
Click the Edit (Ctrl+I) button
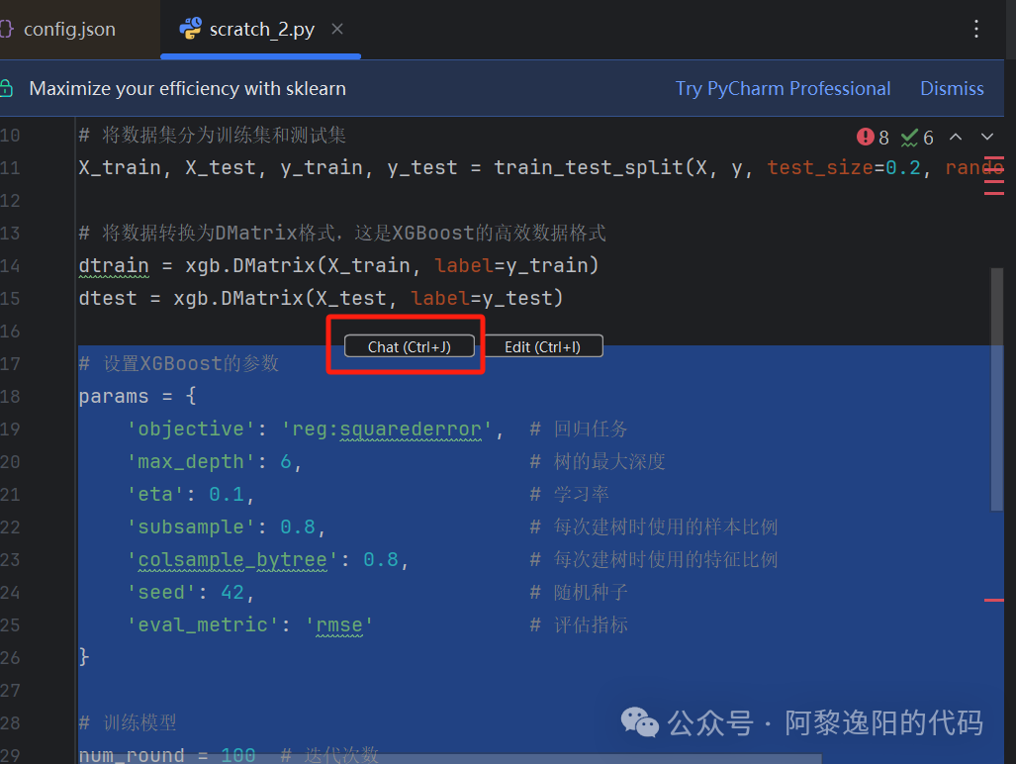pyautogui.click(x=542, y=346)
